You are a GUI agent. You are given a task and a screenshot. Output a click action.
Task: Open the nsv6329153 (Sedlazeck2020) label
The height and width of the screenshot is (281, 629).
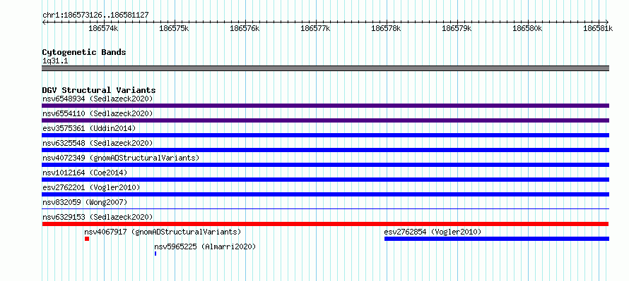click(98, 217)
